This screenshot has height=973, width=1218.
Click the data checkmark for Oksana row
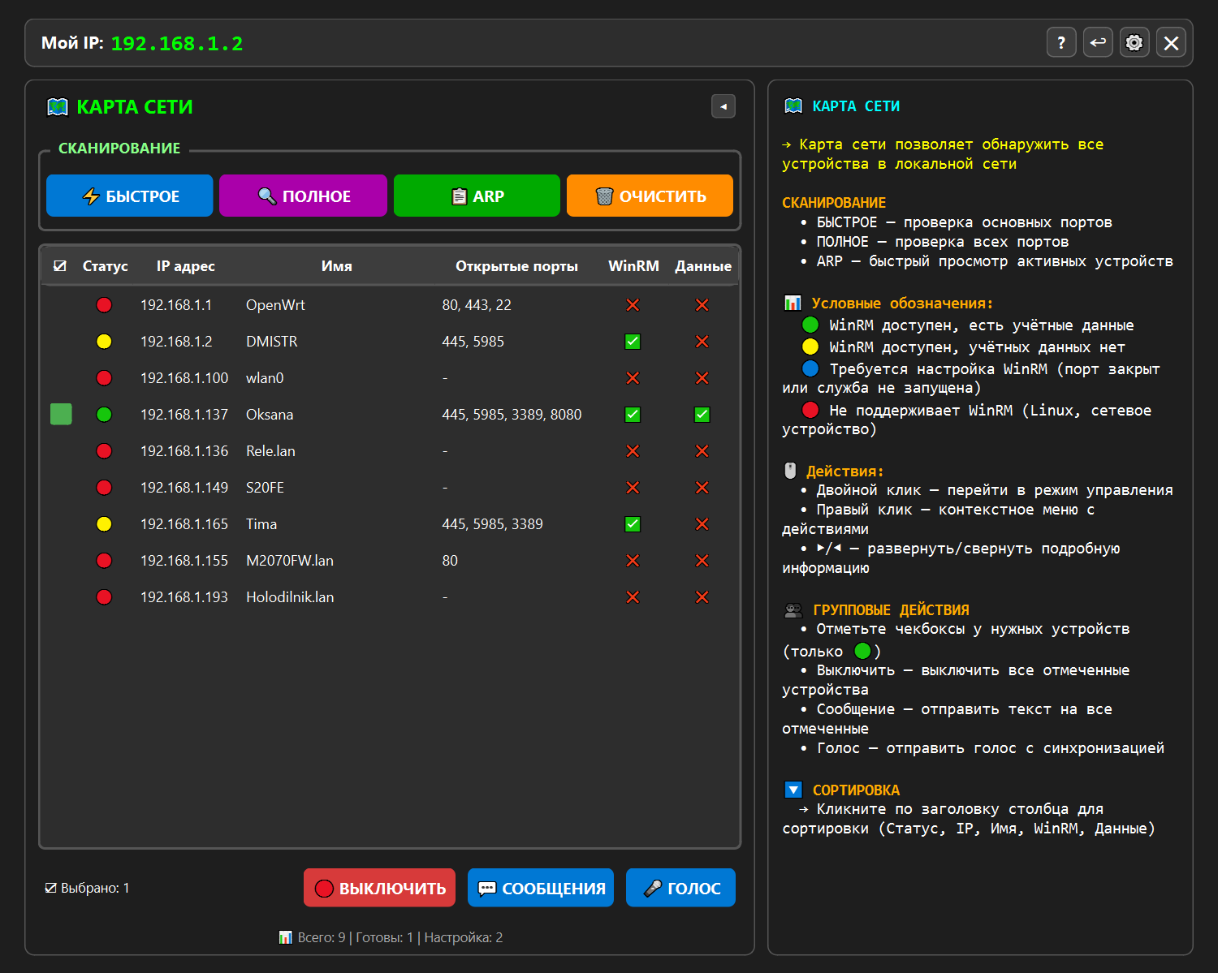coord(702,415)
